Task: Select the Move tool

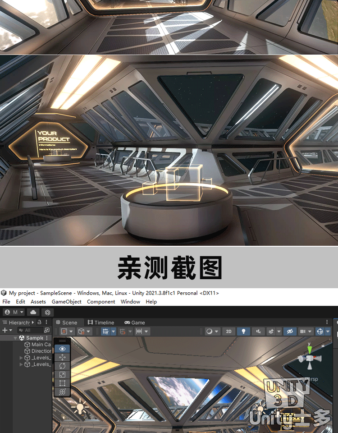Action: [x=62, y=357]
